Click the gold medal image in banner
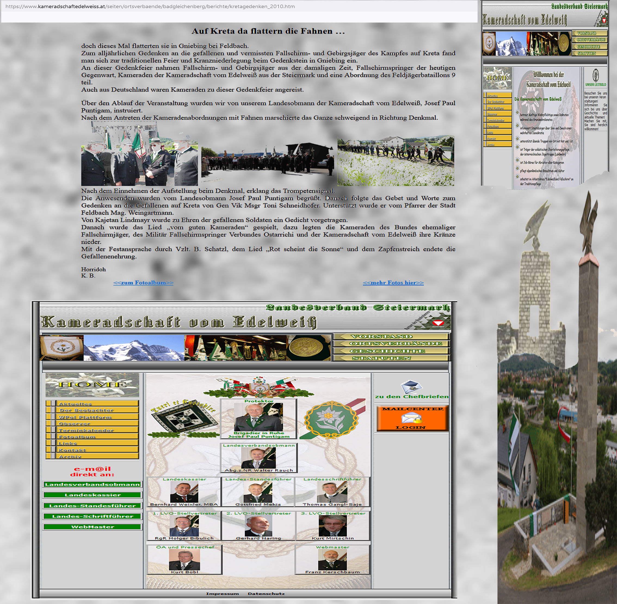The width and height of the screenshot is (617, 604). point(306,348)
